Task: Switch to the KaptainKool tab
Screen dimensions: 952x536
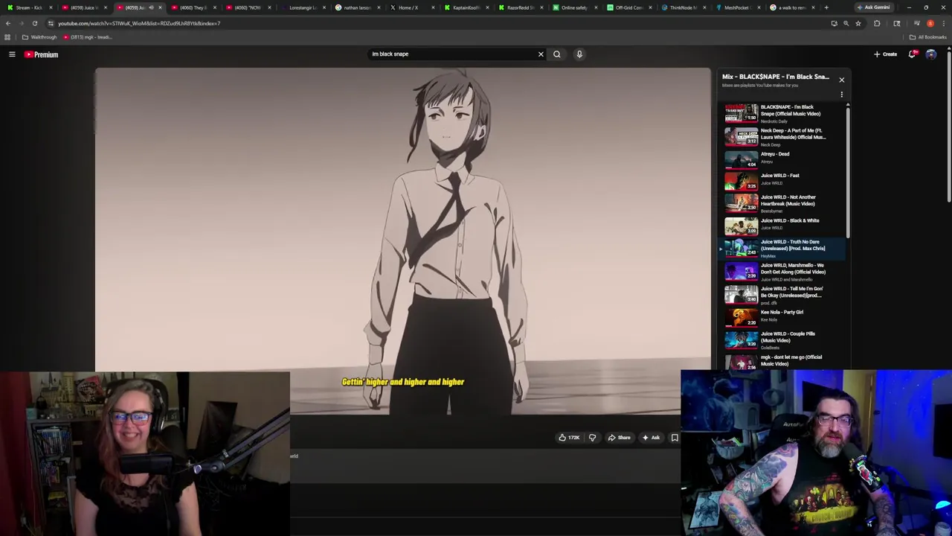Action: pos(466,7)
